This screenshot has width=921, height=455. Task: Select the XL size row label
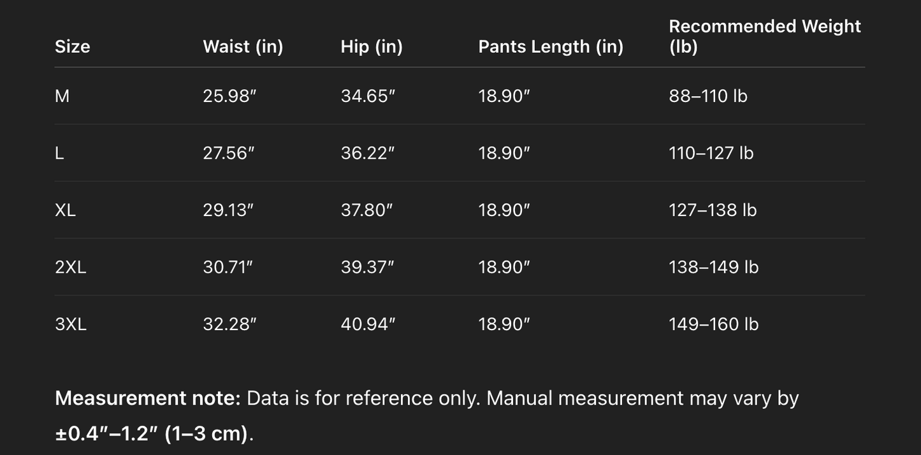tap(65, 210)
